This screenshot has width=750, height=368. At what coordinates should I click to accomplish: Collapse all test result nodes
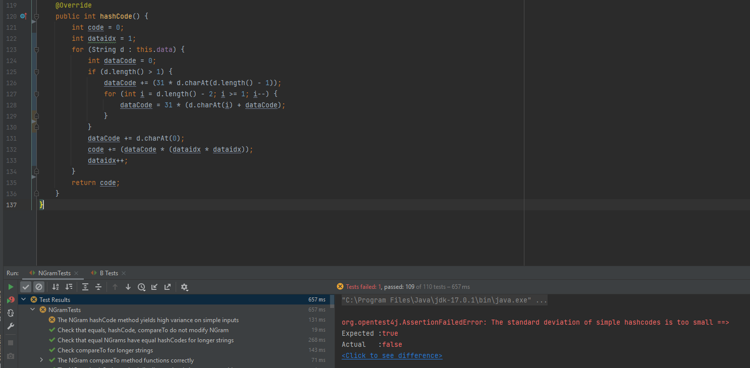pyautogui.click(x=98, y=287)
